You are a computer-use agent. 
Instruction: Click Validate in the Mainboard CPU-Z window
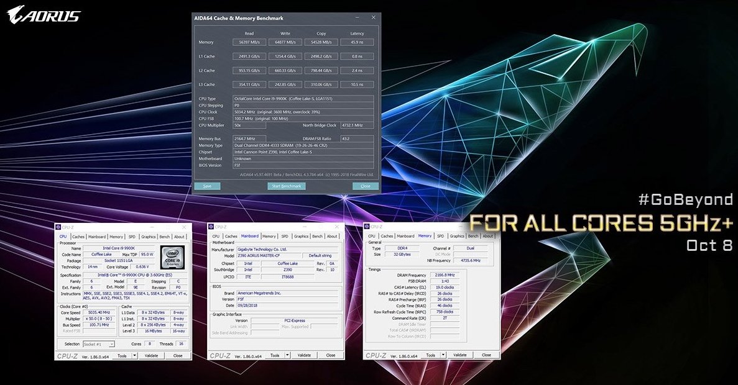[x=305, y=355]
